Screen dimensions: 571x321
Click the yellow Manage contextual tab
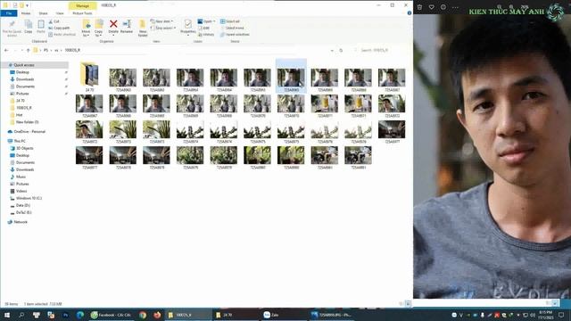pos(82,6)
